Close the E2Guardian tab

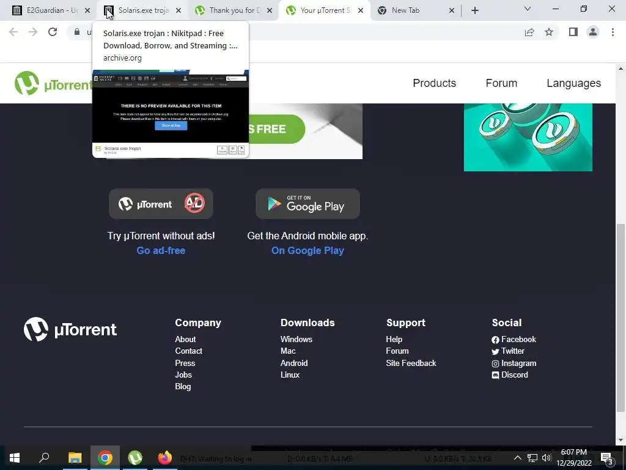tap(87, 11)
